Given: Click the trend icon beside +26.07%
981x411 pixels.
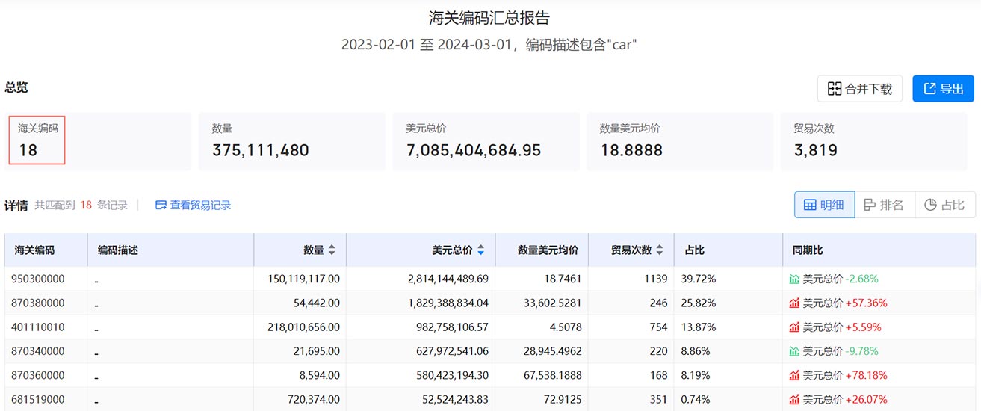Looking at the screenshot, I should pyautogui.click(x=794, y=400).
